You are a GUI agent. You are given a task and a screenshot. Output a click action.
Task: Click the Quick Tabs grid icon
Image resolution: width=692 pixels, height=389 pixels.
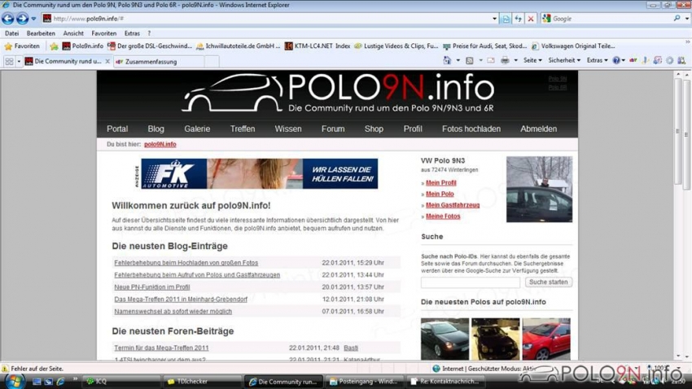pos(9,62)
